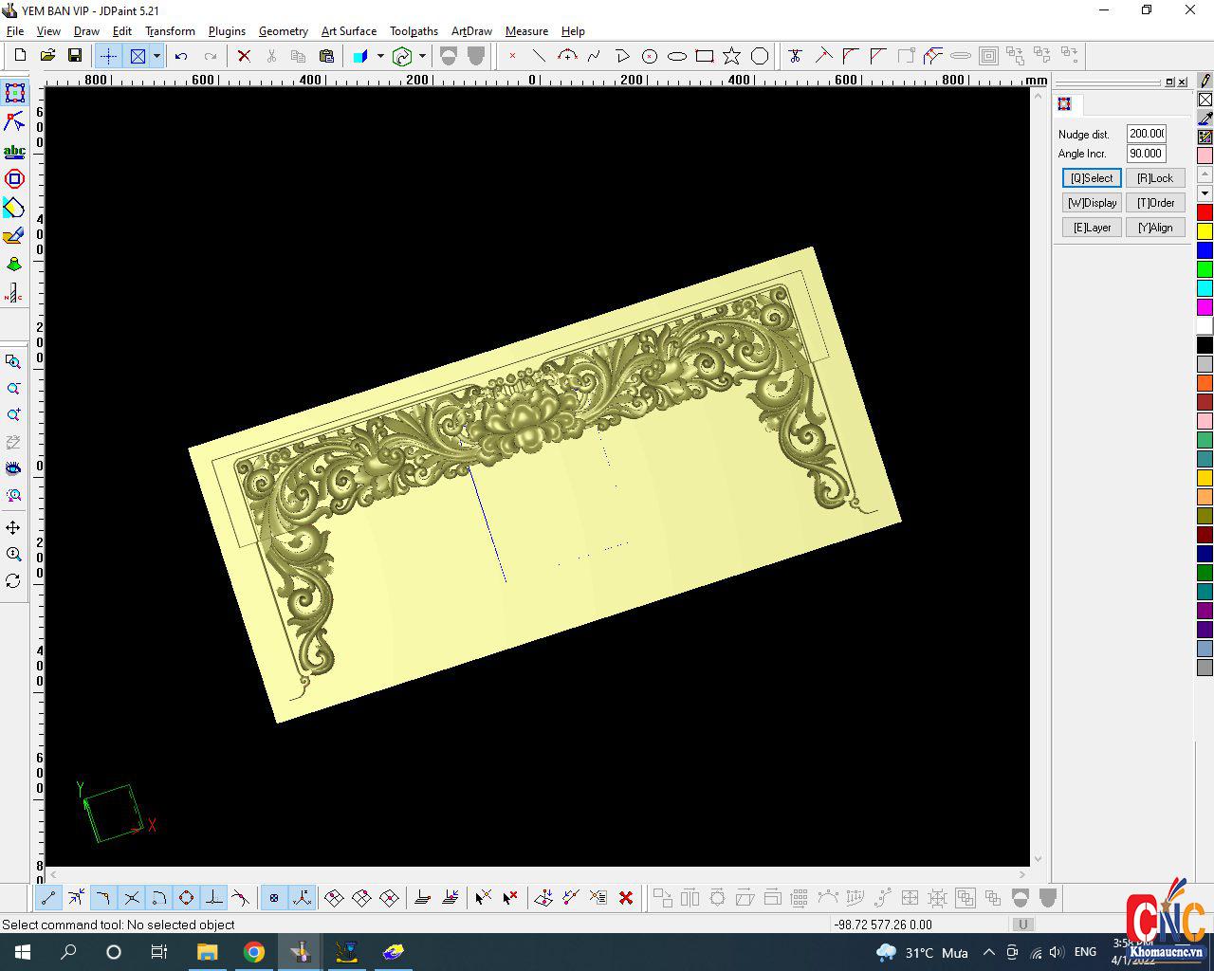
Task: Click the trim scissors tool
Action: [795, 56]
